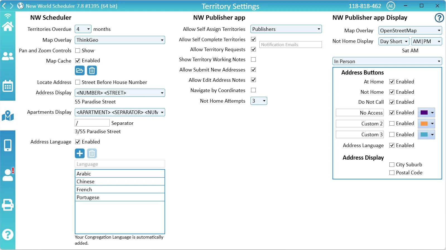Click the Notification Emails input field
The height and width of the screenshot is (250, 446).
point(290,44)
